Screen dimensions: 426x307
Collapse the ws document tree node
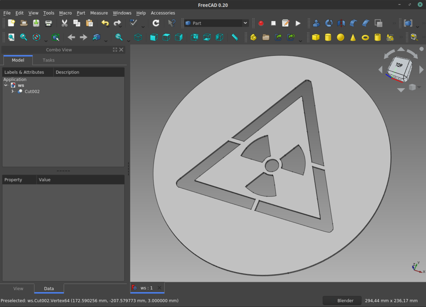[x=6, y=85]
